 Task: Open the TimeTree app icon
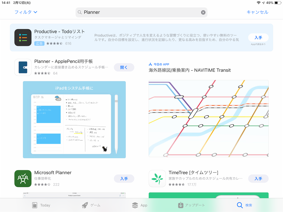pyautogui.click(x=157, y=179)
